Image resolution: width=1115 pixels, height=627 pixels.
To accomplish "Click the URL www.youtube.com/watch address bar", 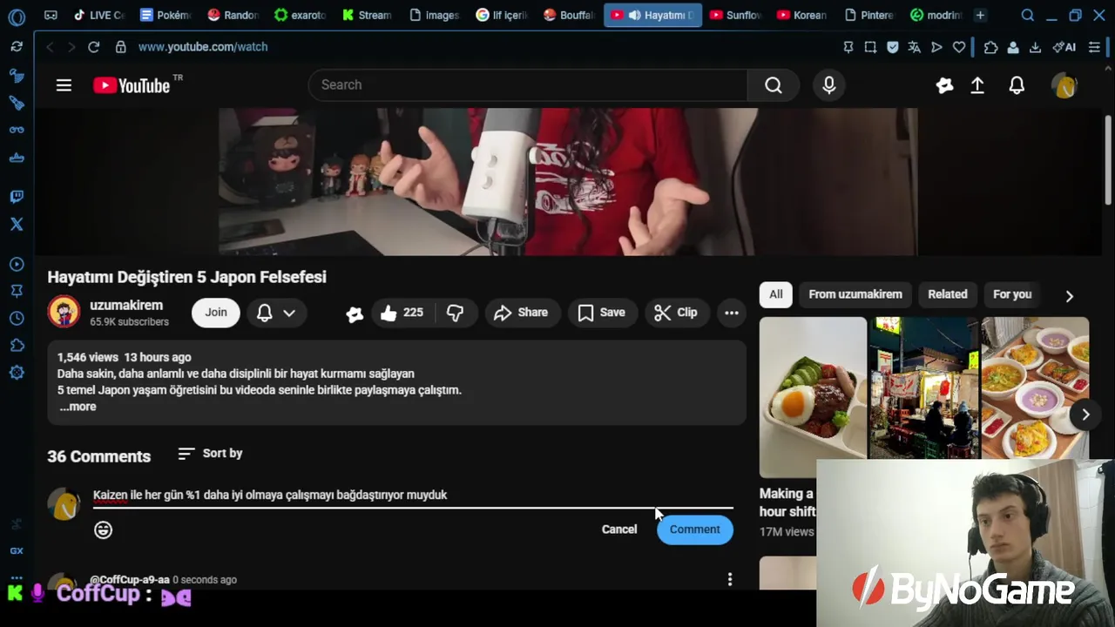I will (x=202, y=47).
